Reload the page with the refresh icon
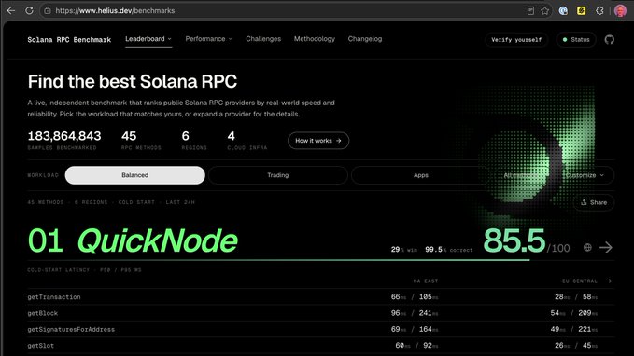634x356 pixels. pyautogui.click(x=29, y=11)
